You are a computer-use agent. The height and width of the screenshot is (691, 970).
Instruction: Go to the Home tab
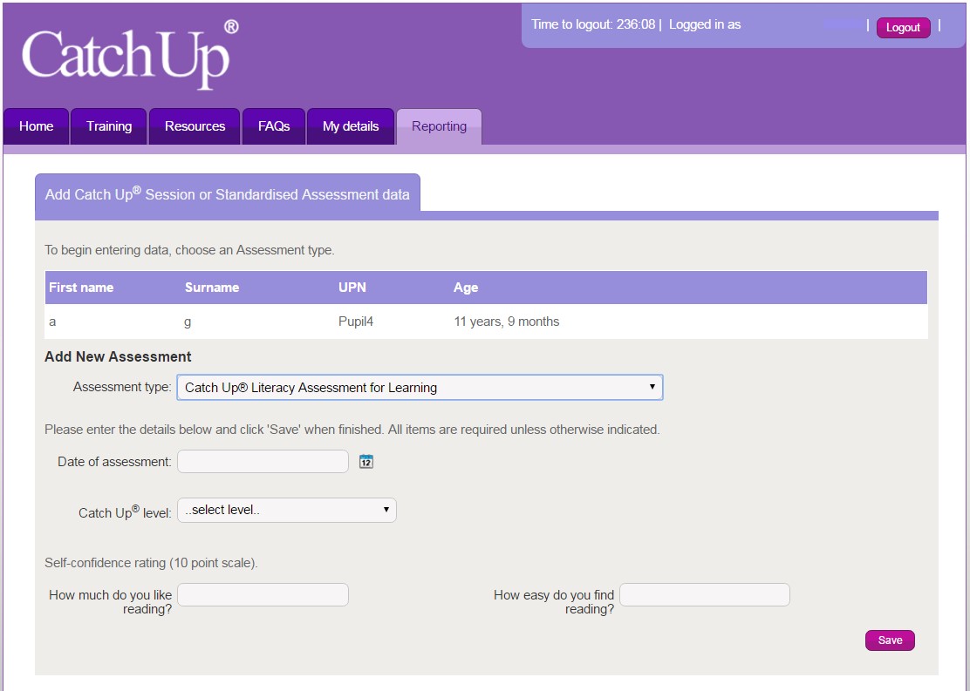point(36,126)
